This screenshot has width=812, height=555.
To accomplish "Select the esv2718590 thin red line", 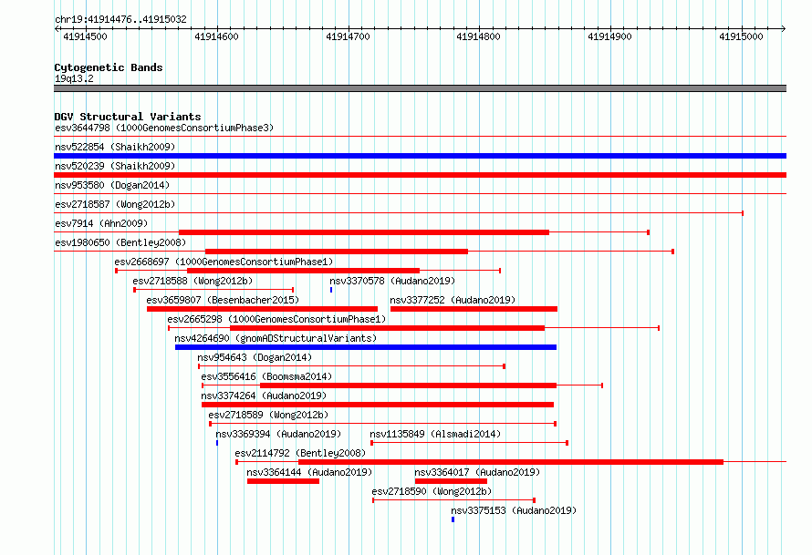I will click(453, 500).
